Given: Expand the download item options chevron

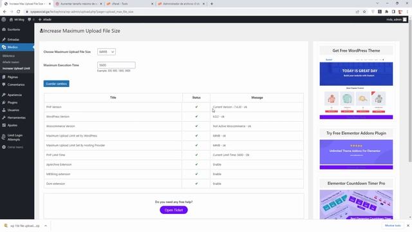Looking at the screenshot, I should coord(46,226).
